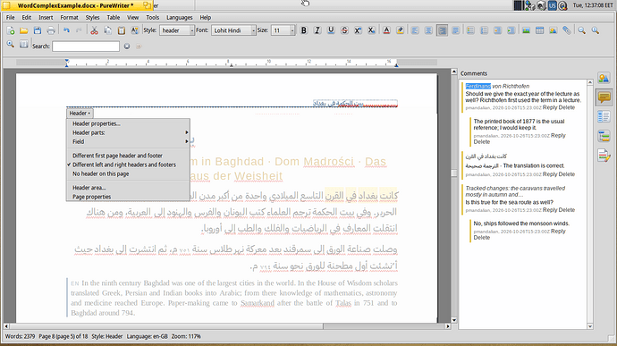
Task: Create a new document with toolbar icon
Action: click(11, 30)
